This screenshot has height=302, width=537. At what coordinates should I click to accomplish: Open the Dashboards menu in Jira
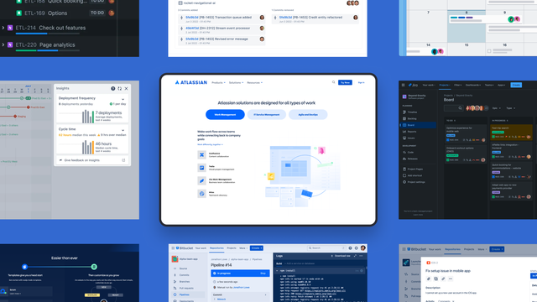pos(473,85)
